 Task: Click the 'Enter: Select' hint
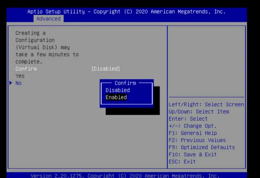click(x=188, y=119)
